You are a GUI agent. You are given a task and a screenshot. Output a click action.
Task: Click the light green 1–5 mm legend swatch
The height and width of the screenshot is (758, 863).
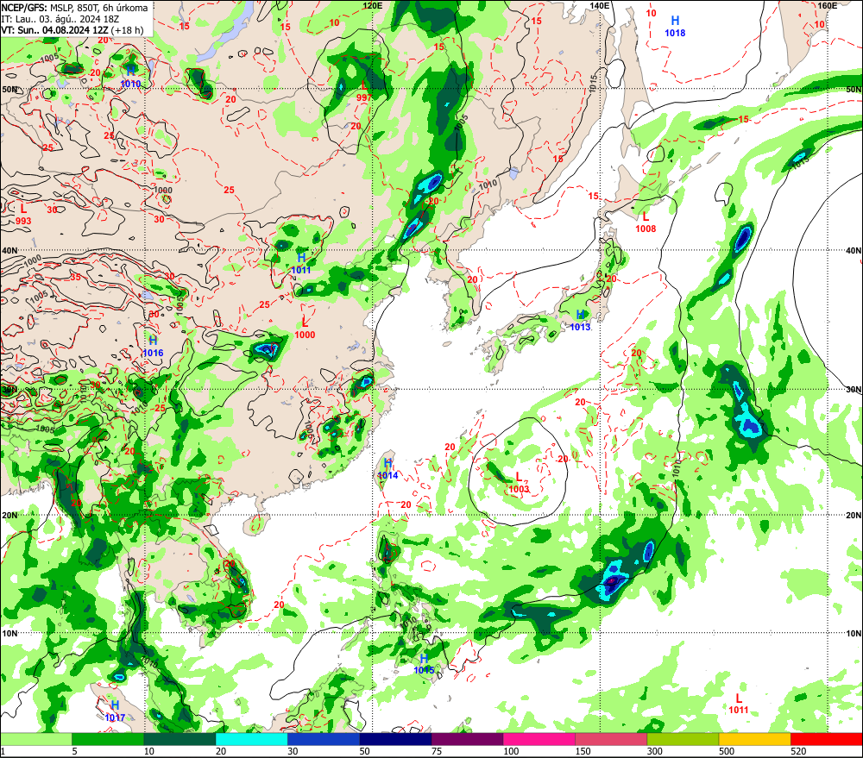click(x=36, y=740)
